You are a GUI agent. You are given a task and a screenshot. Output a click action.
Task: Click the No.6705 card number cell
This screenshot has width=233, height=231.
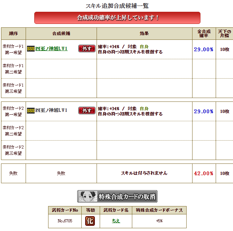(x=65, y=221)
